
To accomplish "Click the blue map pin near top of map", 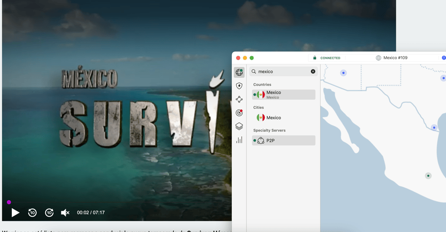I will tap(343, 73).
